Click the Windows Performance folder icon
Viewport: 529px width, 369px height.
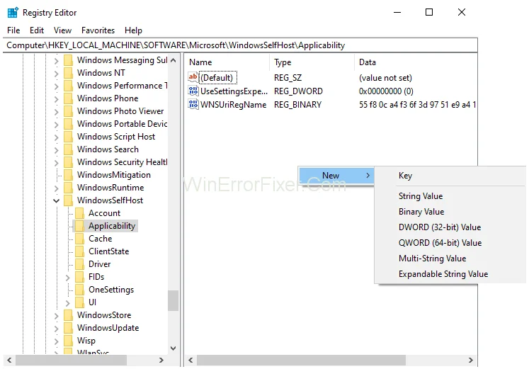click(x=68, y=86)
